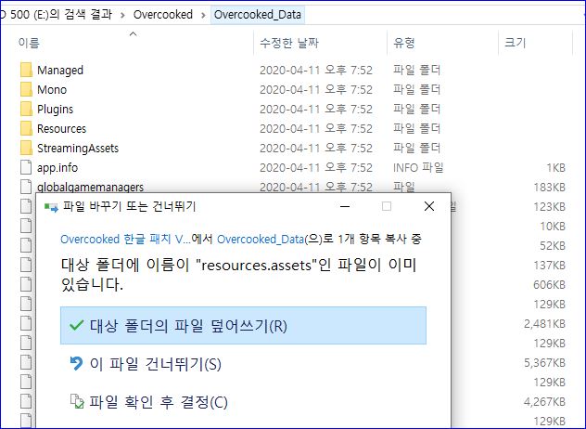
Task: Choose 대상 폴더의 파일 덮어쓰기(R)
Action: click(243, 325)
